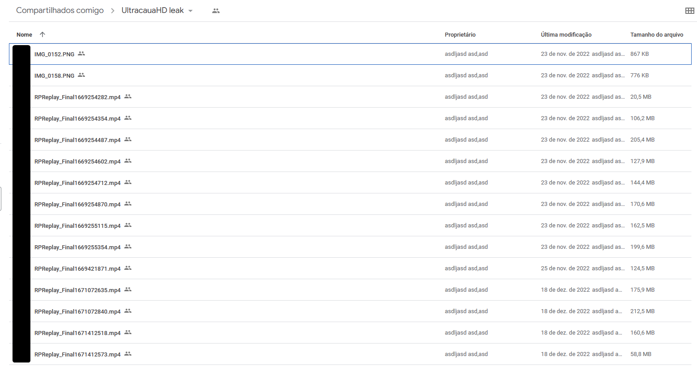This screenshot has height=373, width=697.
Task: Switch to grid layout view
Action: [689, 11]
